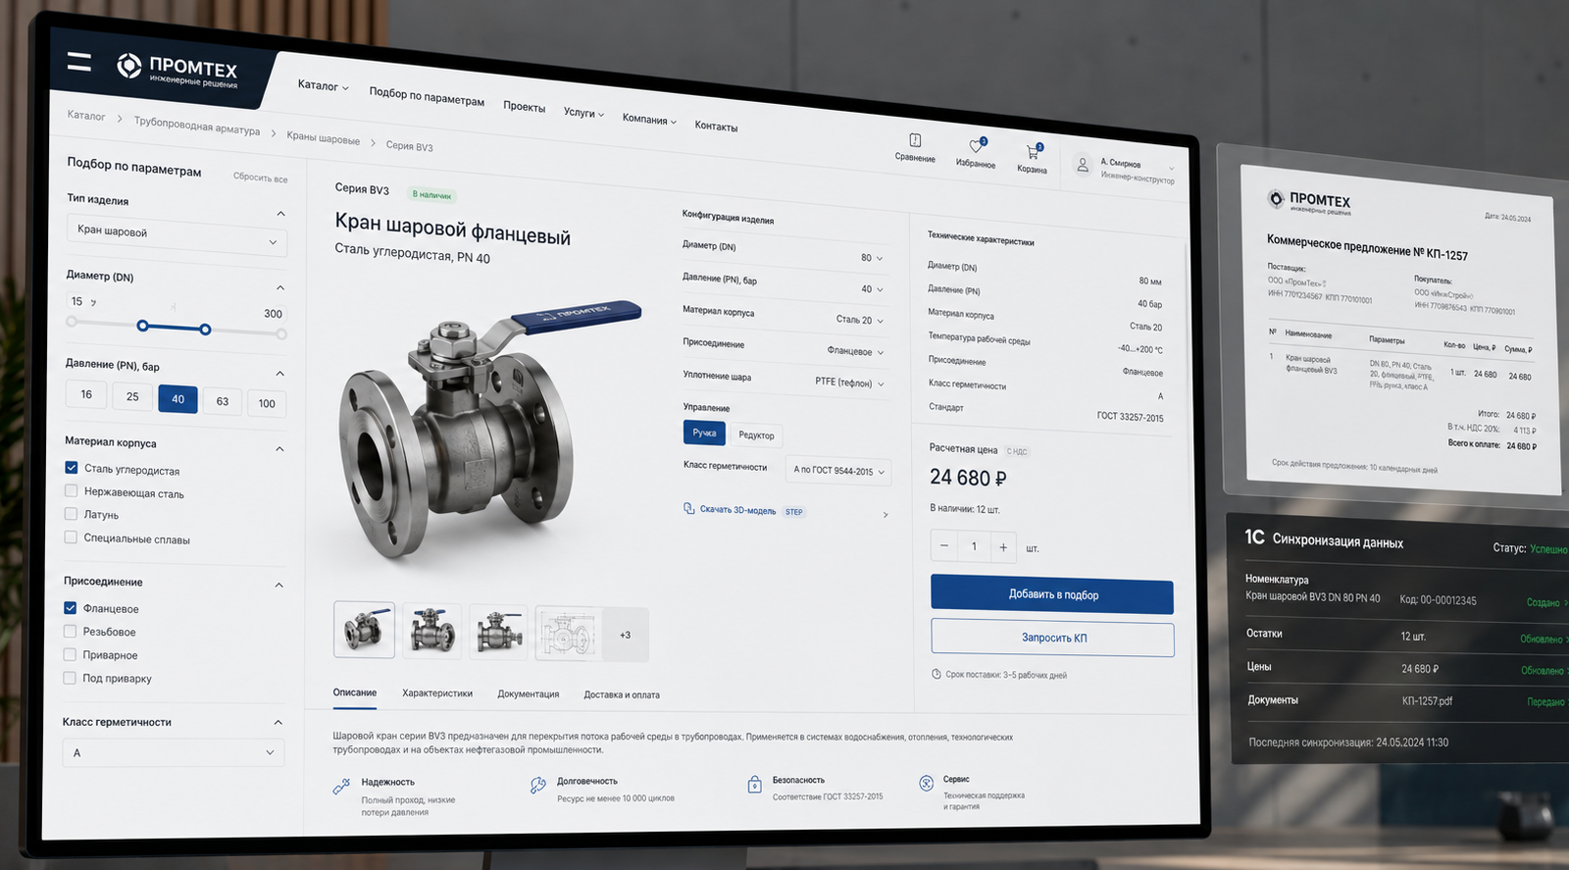
Task: Click the right handle of the diameter slider
Action: click(205, 330)
